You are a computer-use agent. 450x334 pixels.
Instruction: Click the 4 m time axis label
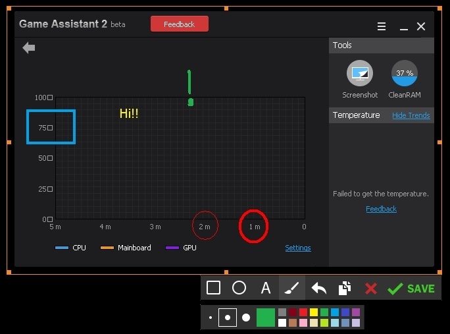coord(105,227)
